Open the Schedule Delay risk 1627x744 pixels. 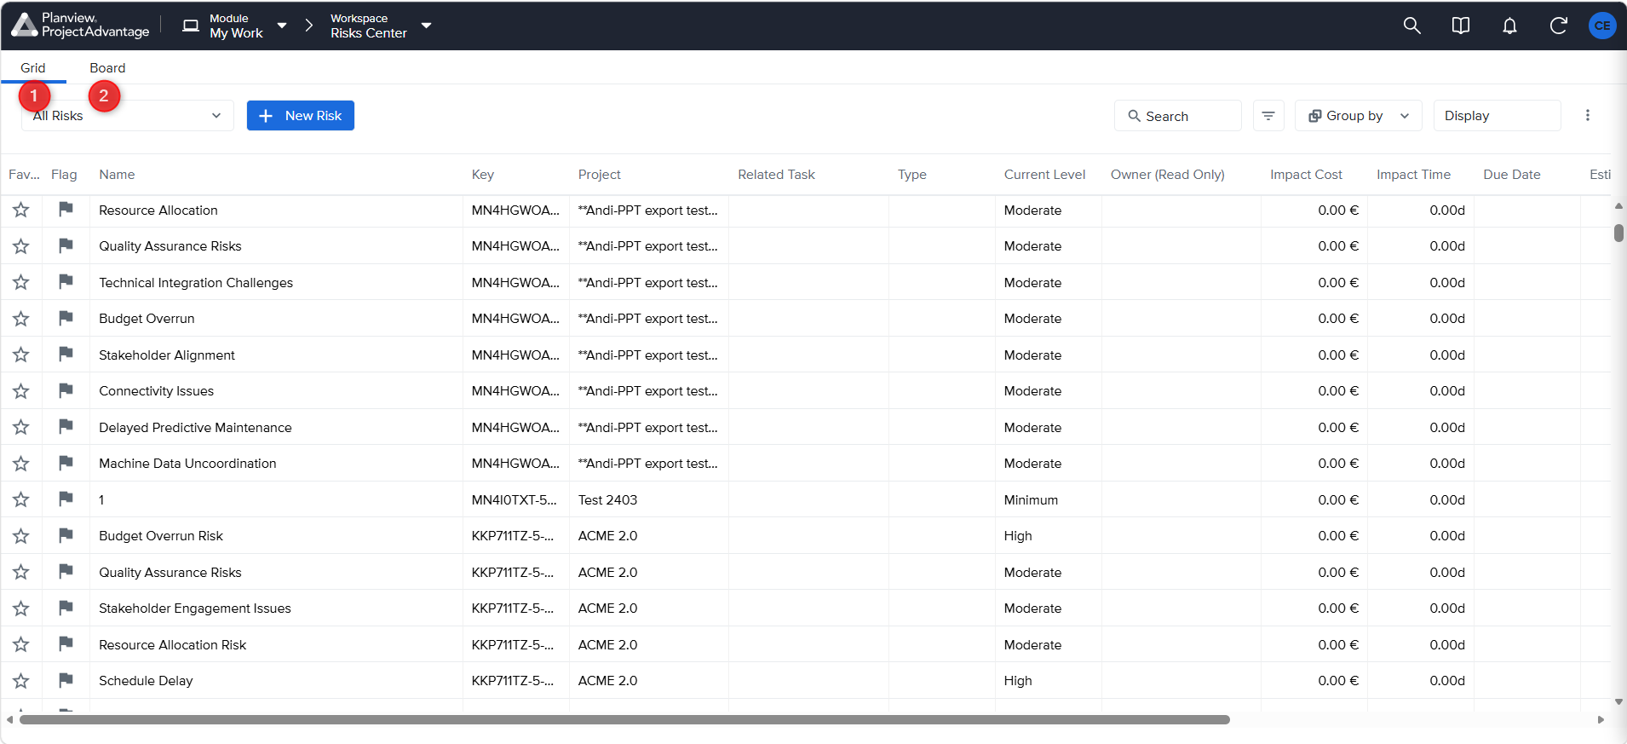coord(146,681)
